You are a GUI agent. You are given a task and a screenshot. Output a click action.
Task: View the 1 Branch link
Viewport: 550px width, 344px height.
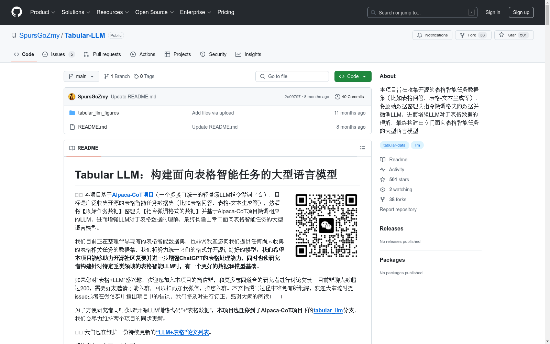117,76
